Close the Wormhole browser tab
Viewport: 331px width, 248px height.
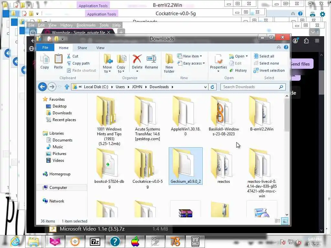tap(109, 32)
